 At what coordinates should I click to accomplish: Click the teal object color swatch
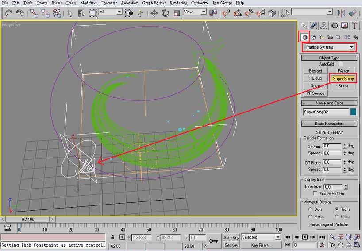[353, 112]
